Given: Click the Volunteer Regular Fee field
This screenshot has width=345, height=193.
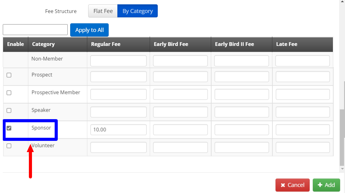Looking at the screenshot, I should [x=118, y=147].
